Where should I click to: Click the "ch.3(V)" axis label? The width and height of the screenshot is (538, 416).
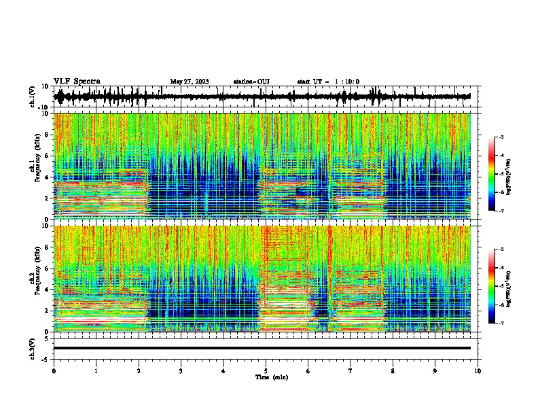tap(33, 349)
